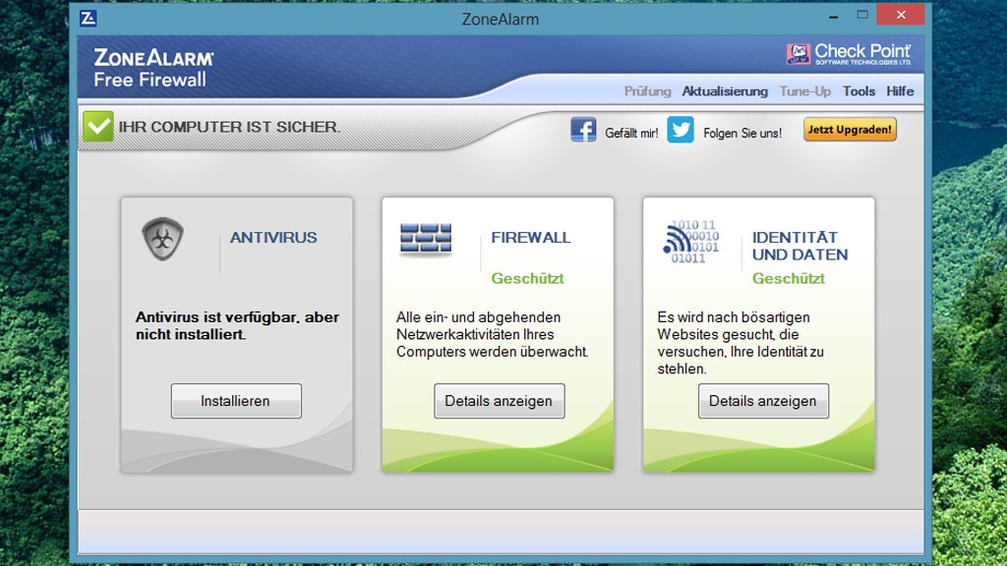Click the bösartigen Websites description text
1007x566 pixels.
(740, 343)
